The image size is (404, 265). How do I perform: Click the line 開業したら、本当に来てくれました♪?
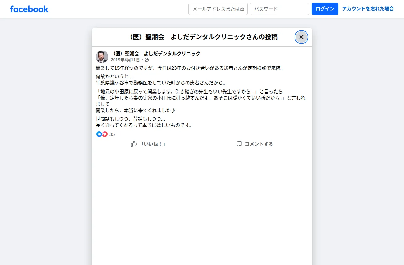coord(136,111)
